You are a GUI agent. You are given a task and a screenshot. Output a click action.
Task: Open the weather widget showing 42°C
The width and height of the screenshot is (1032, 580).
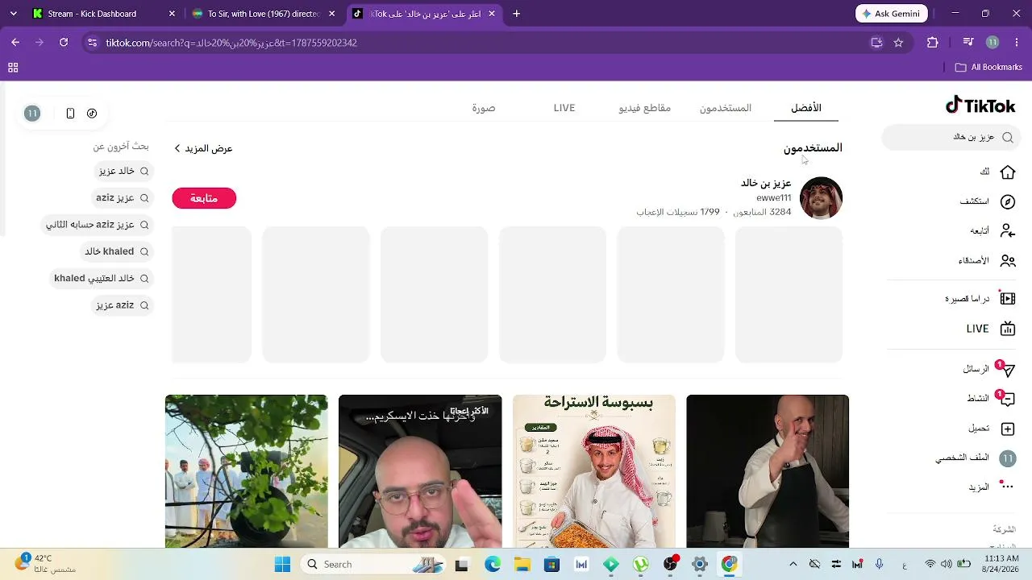pyautogui.click(x=47, y=563)
